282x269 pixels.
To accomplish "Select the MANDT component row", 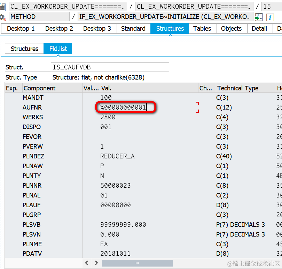I will tap(33, 98).
